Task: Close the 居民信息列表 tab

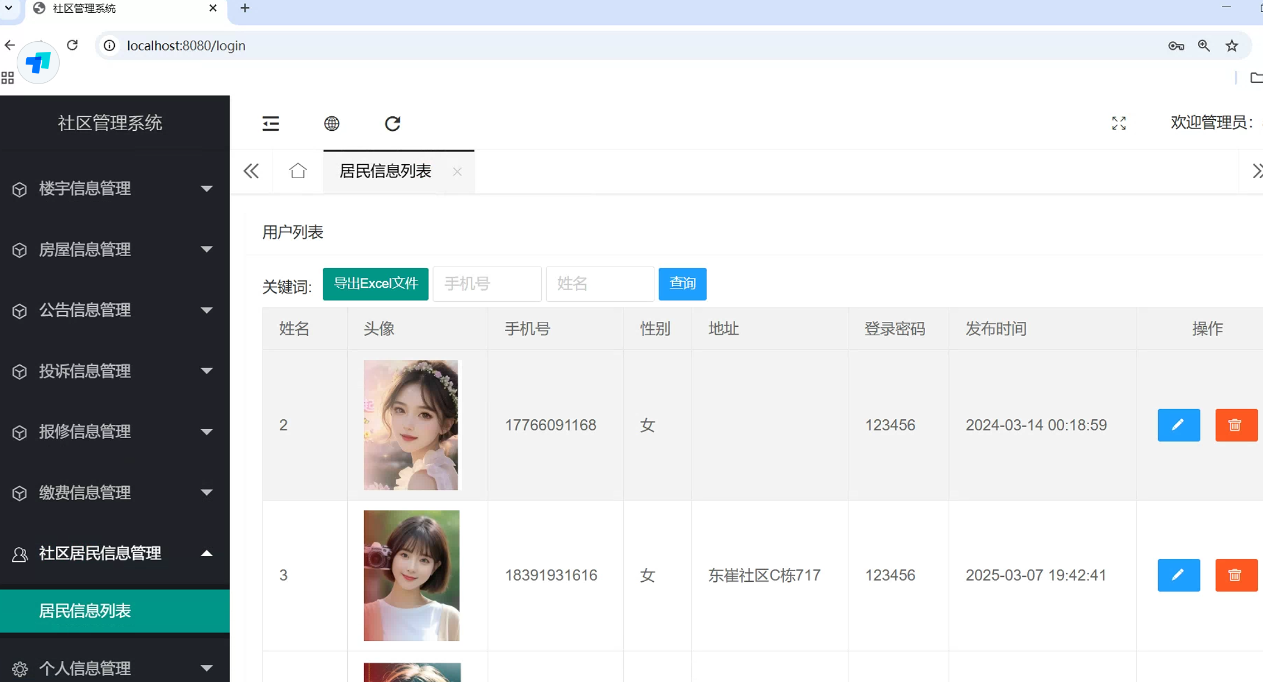Action: point(457,172)
